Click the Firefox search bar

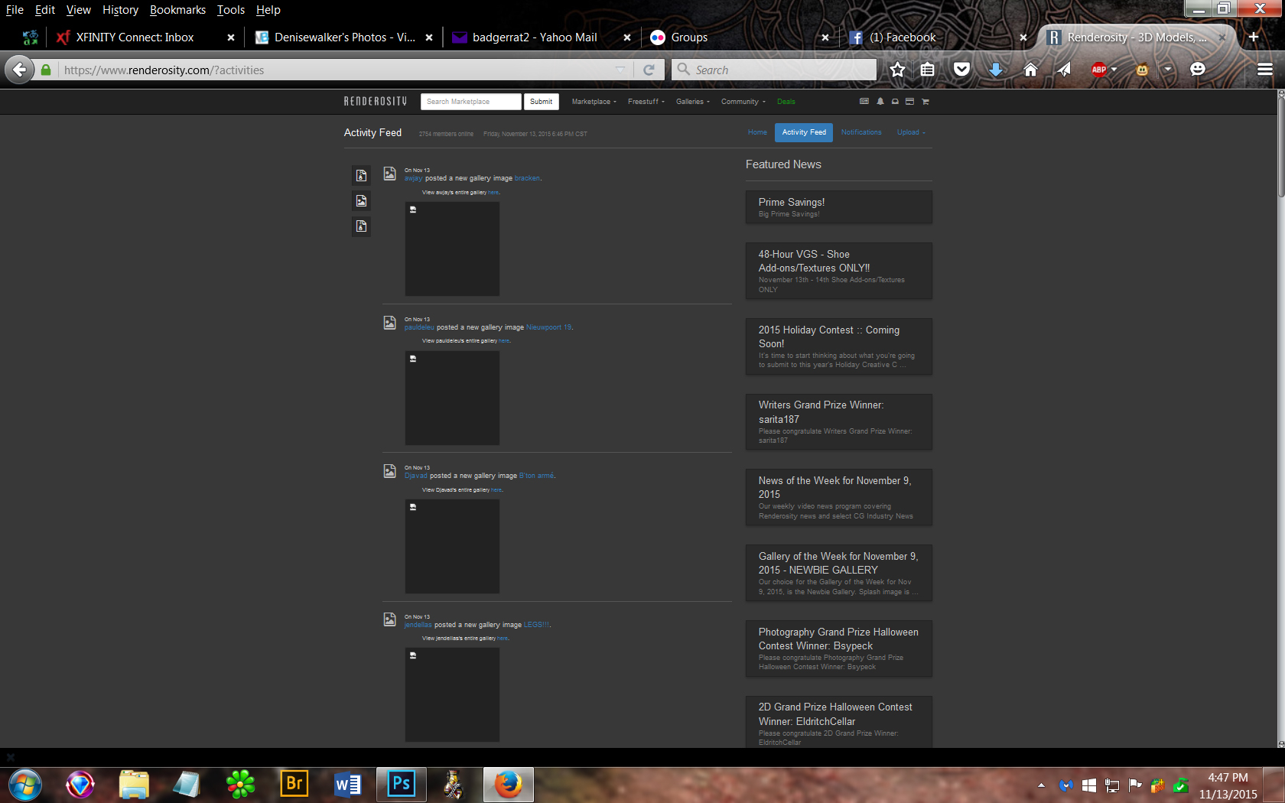click(774, 70)
